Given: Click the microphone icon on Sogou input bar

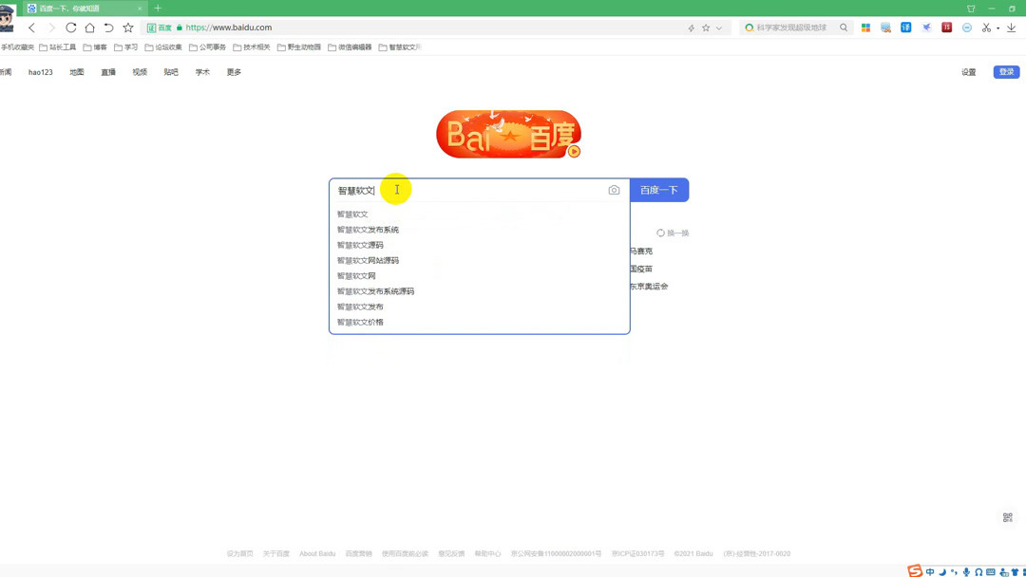Looking at the screenshot, I should 967,570.
